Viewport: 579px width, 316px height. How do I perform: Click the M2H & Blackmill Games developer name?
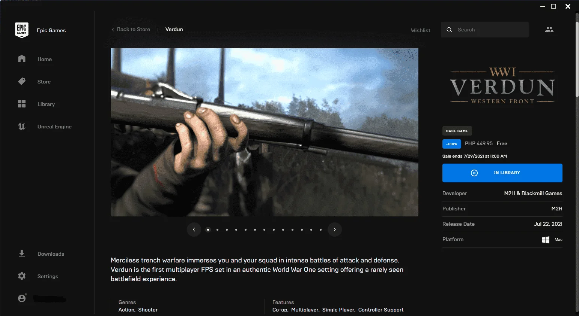[533, 193]
